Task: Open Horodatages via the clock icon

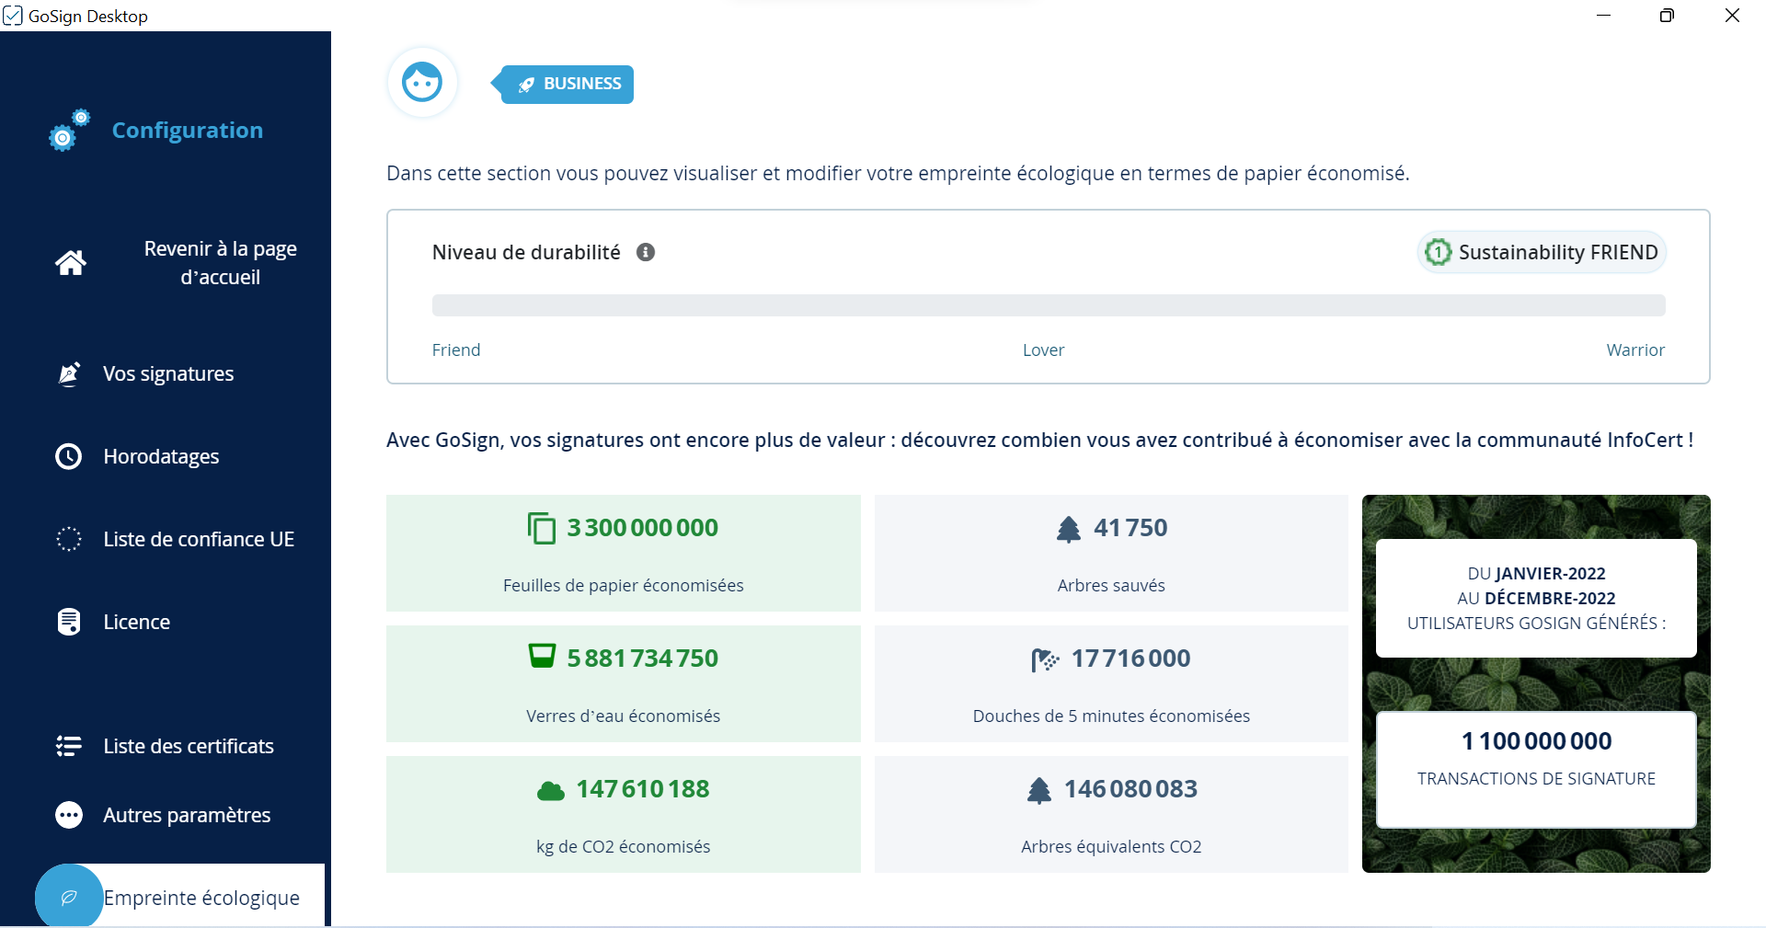Action: 68,456
